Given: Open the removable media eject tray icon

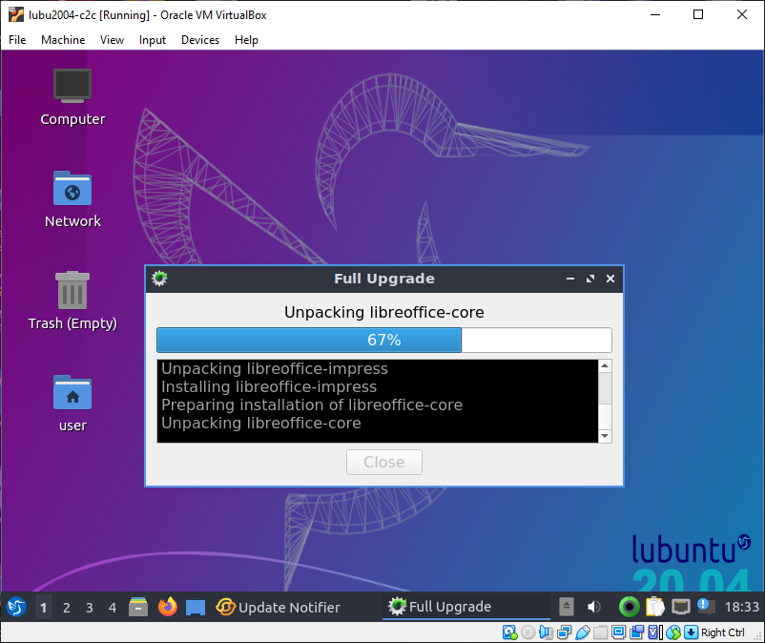Looking at the screenshot, I should coord(567,607).
